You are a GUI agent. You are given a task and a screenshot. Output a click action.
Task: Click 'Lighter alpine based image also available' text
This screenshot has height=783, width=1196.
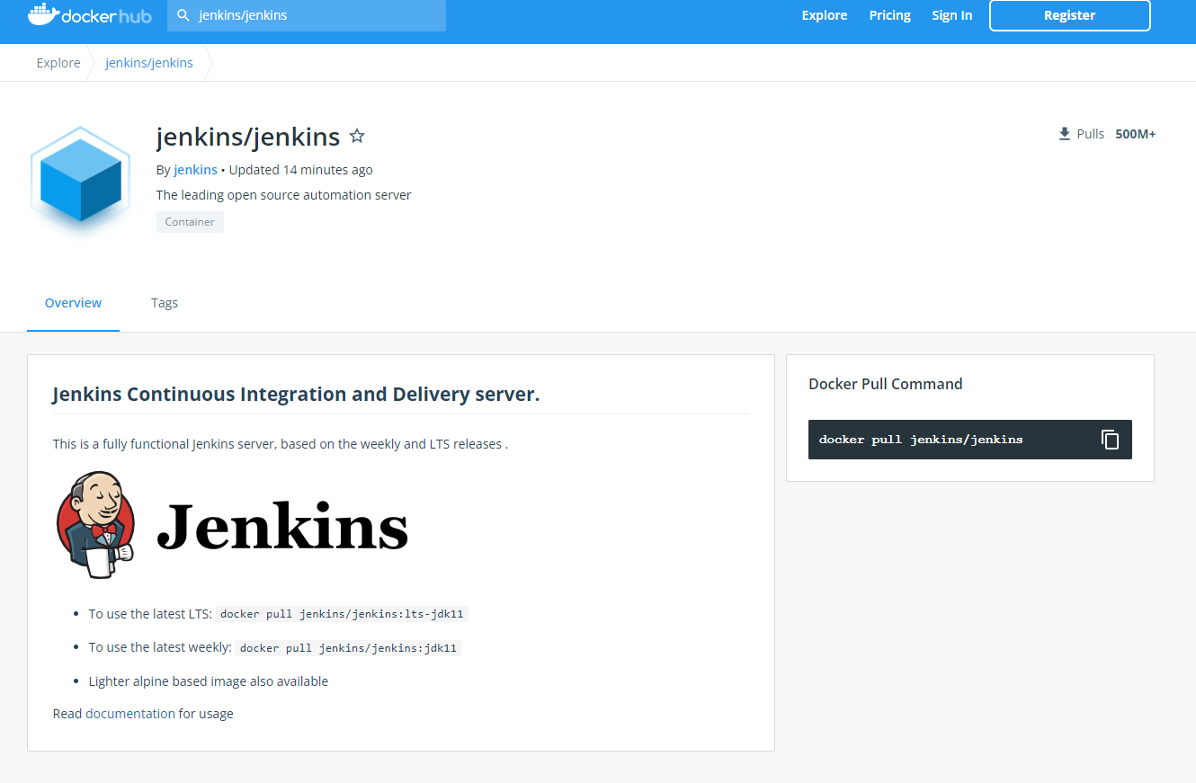[209, 681]
